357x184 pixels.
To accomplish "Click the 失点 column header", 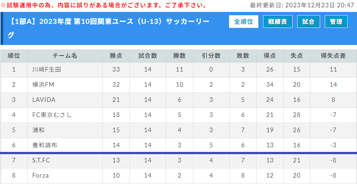I will tap(296, 56).
